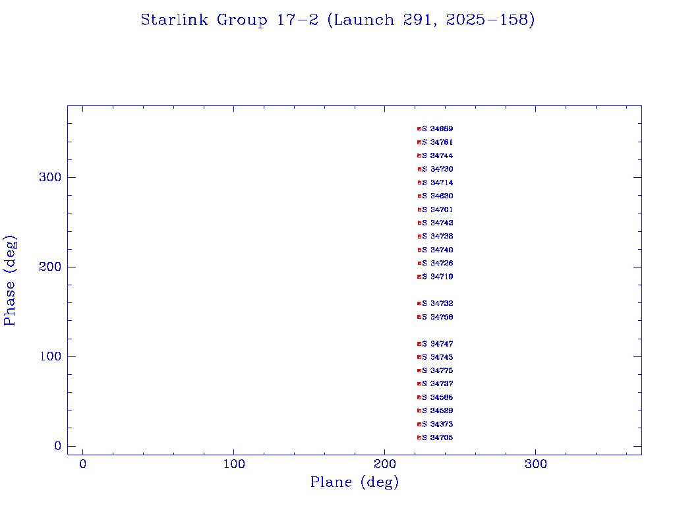Click the Plane (deg) axis label
The width and height of the screenshot is (675, 506).
click(x=355, y=483)
